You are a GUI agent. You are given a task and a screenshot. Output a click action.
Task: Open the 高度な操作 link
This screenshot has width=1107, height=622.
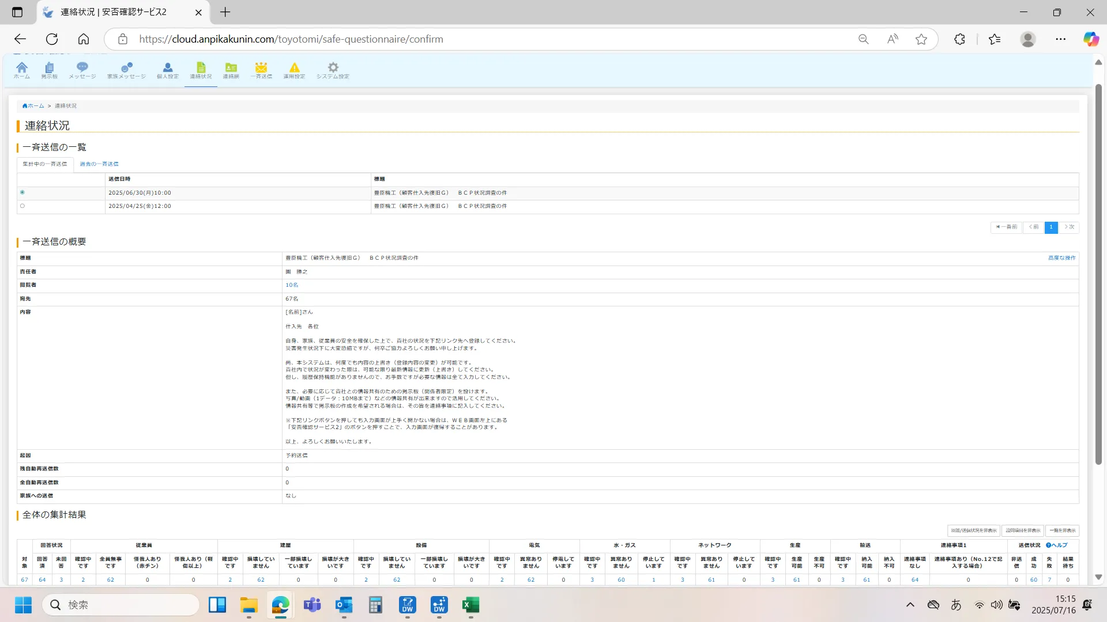[1062, 258]
